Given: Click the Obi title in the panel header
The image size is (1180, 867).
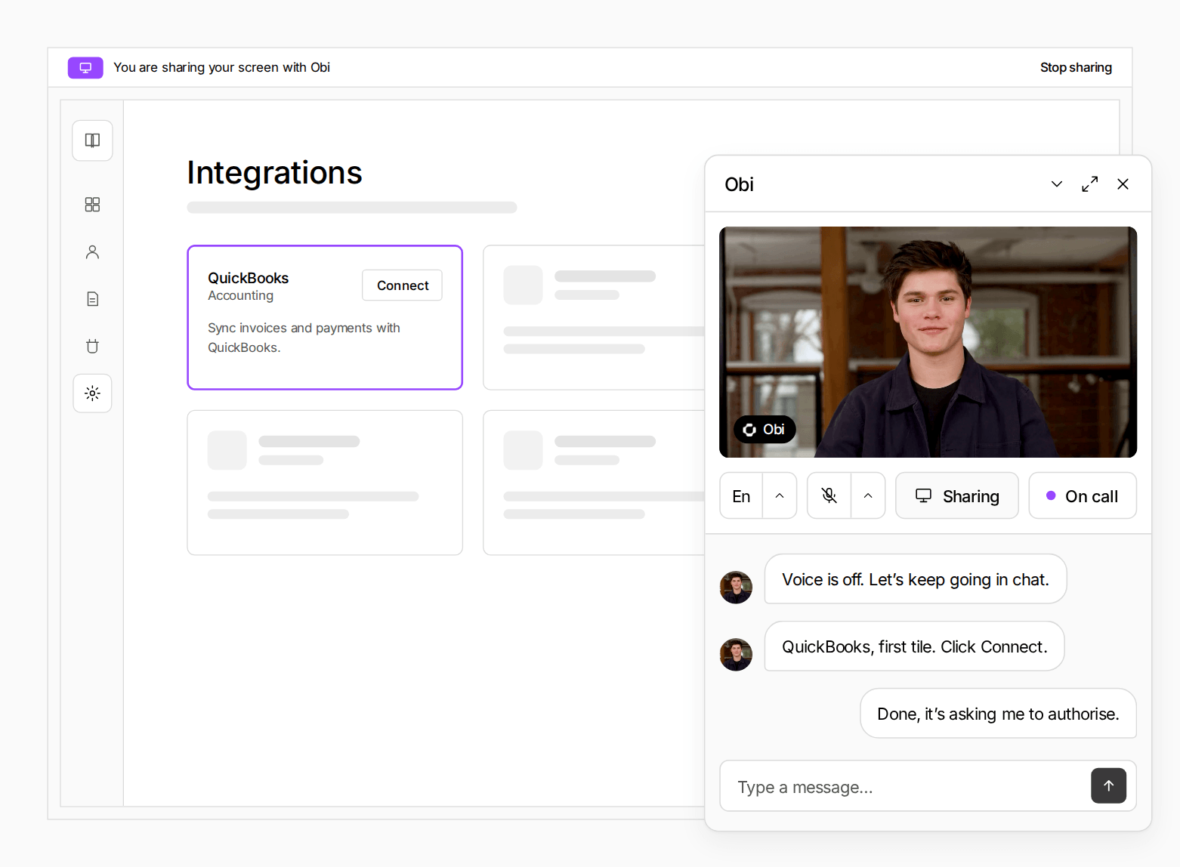Looking at the screenshot, I should (x=739, y=185).
